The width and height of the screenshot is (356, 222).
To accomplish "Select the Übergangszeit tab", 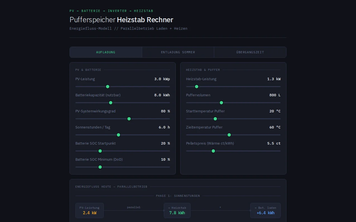I will pyautogui.click(x=250, y=52).
